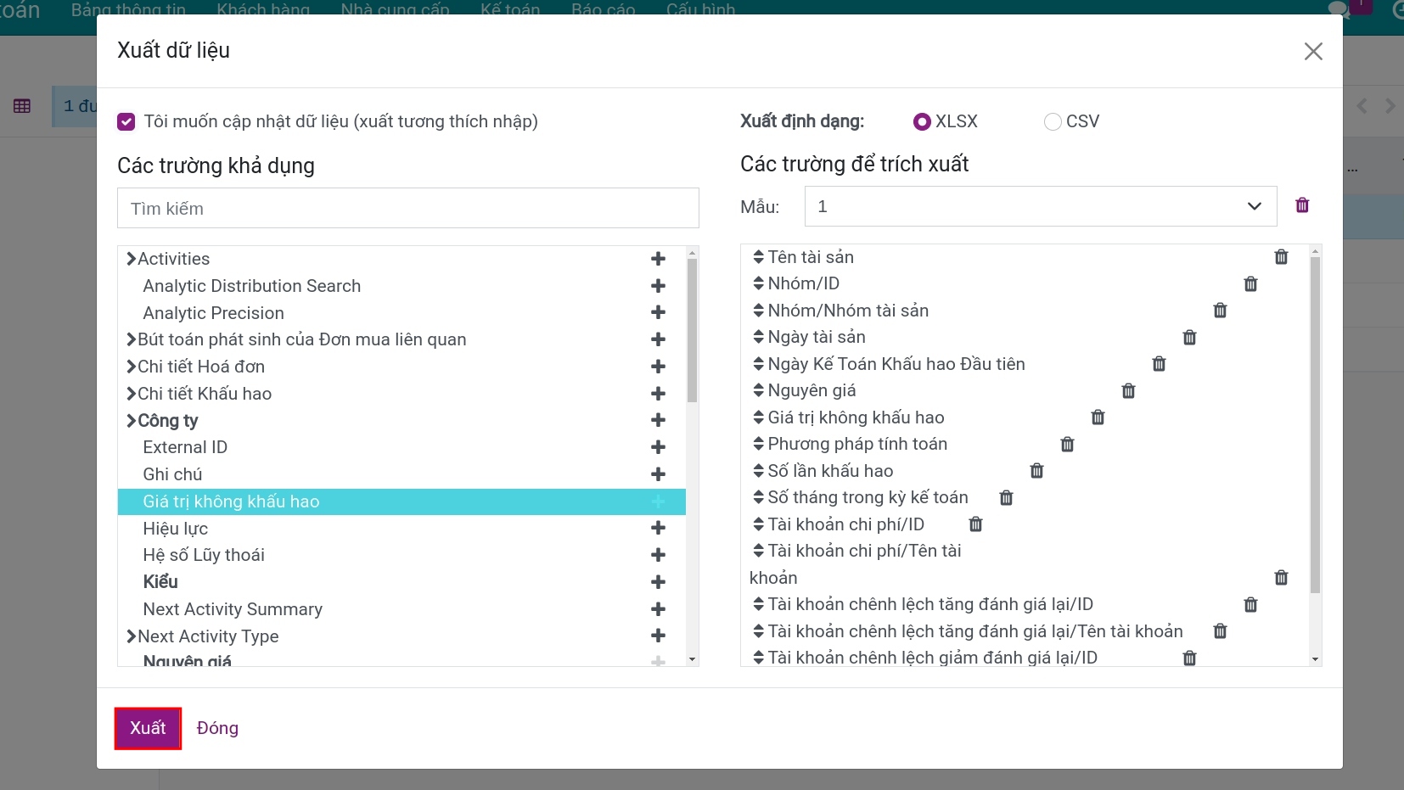Expand Activities tree node
The width and height of the screenshot is (1404, 790).
coord(132,259)
